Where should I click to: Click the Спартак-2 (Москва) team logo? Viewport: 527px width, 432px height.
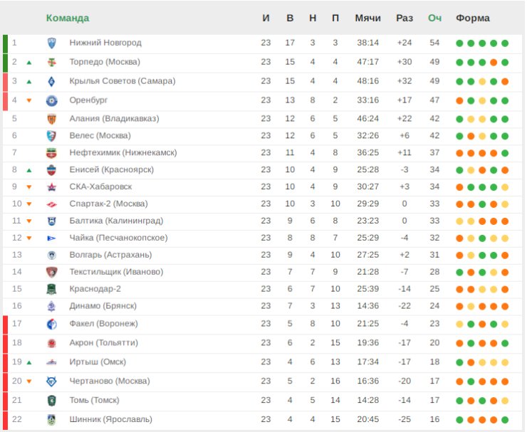point(51,204)
